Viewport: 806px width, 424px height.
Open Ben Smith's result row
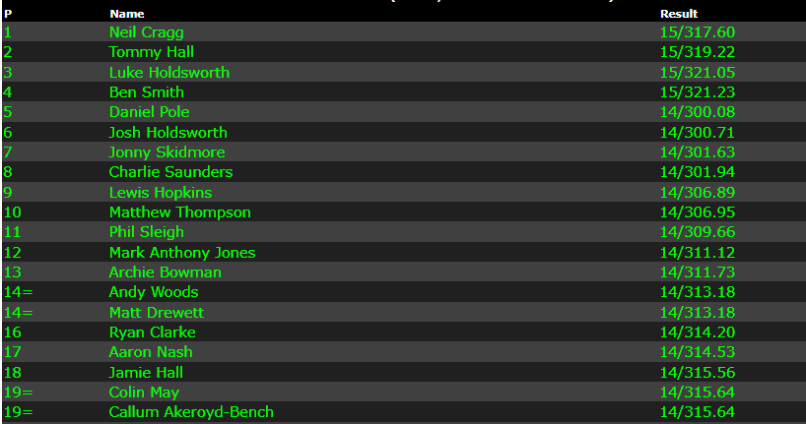tap(146, 92)
